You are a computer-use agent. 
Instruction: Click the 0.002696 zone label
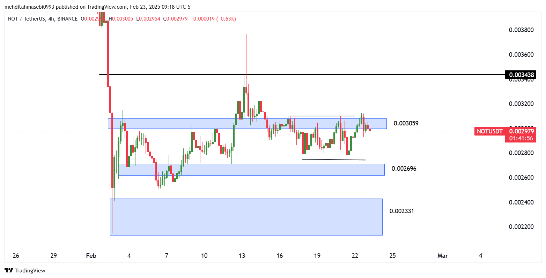[x=404, y=169]
